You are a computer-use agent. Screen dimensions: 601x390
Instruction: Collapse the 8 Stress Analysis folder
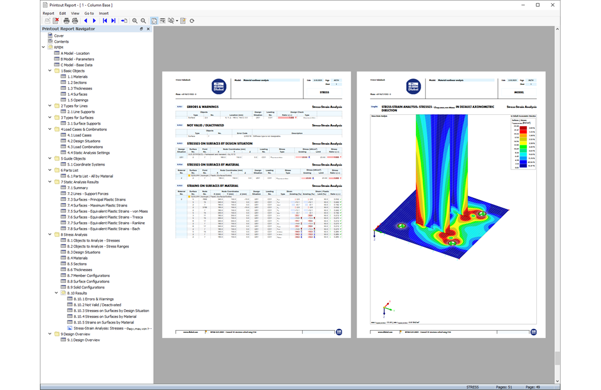click(x=50, y=234)
